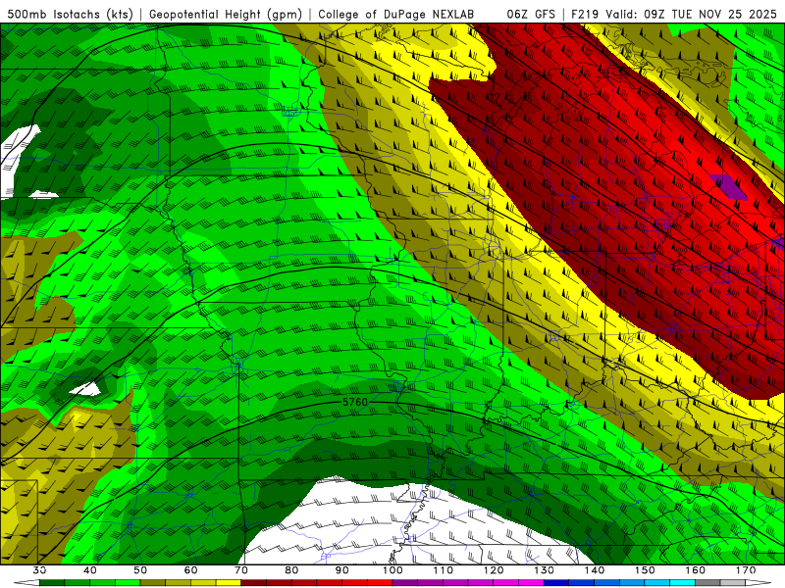The height and width of the screenshot is (588, 785).
Task: Click the 'Geopotential Height (gpm)' header label
Action: tap(226, 14)
